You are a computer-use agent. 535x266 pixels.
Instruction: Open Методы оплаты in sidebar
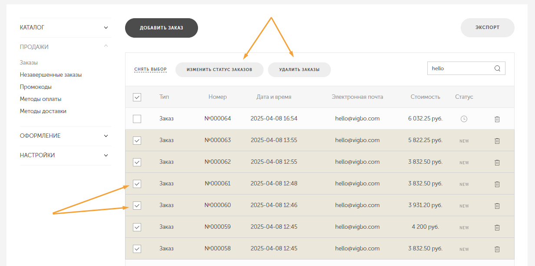click(40, 99)
